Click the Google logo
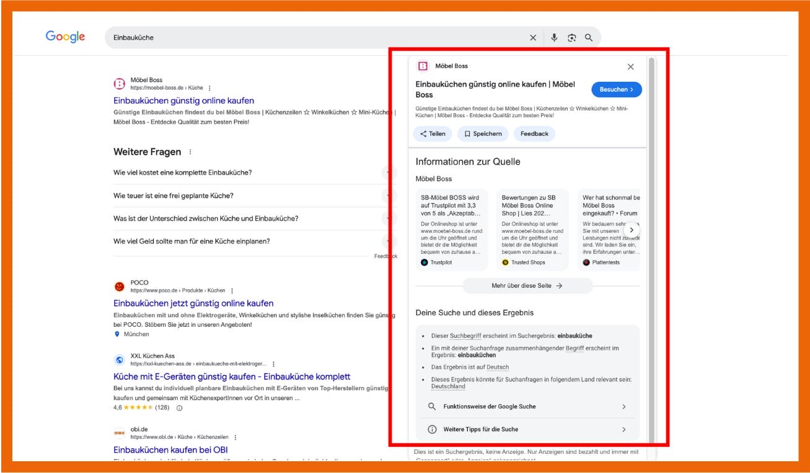 coord(65,37)
